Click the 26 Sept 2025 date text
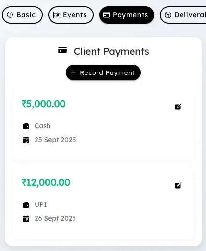This screenshot has width=206, height=251. (55, 219)
